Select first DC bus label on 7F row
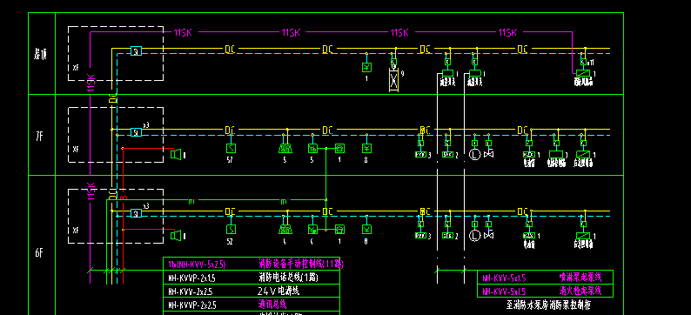This screenshot has height=315, width=691. [x=230, y=131]
